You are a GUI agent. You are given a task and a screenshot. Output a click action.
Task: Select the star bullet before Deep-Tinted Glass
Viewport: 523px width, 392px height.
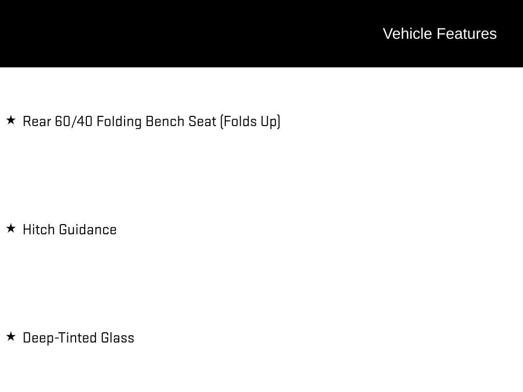pos(11,337)
